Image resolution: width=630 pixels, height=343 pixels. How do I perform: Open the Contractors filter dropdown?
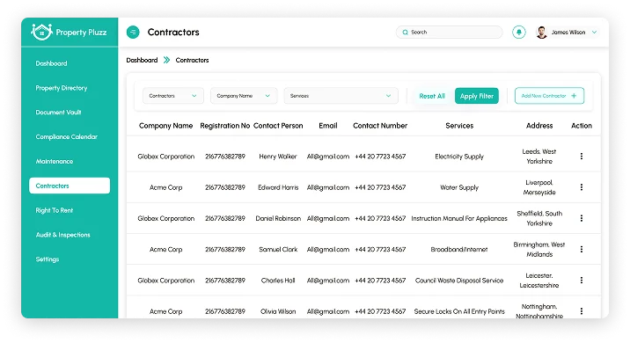click(x=173, y=96)
